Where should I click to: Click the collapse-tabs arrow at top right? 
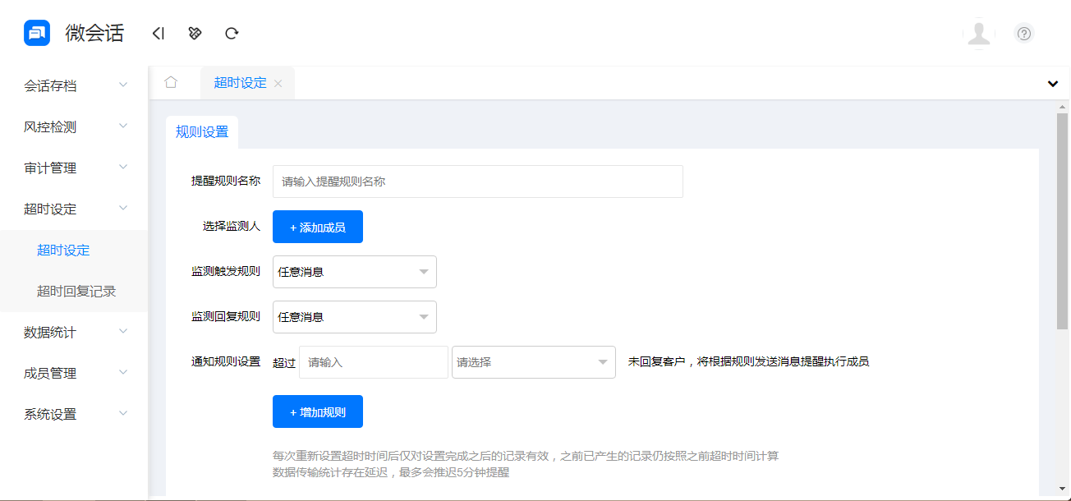pyautogui.click(x=1052, y=83)
